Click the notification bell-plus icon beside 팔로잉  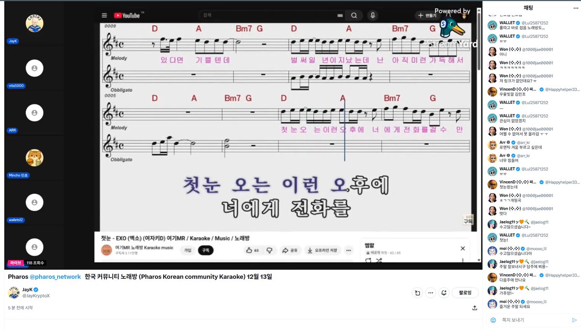443,293
